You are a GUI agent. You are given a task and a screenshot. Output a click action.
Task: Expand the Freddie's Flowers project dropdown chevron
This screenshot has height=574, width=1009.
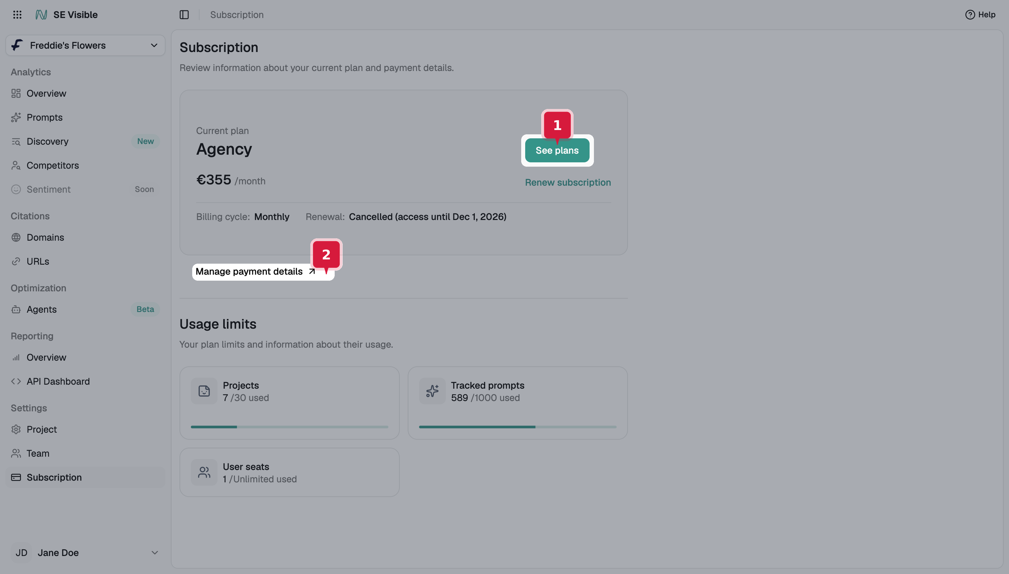pos(154,45)
